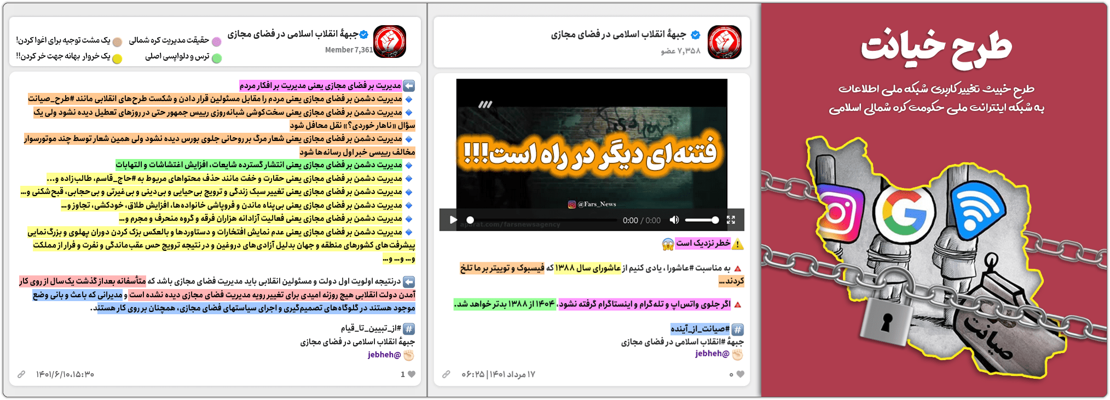Click blue diamond bullet of the انتشار گسترده شایعات line
The image size is (1110, 400).
click(409, 166)
